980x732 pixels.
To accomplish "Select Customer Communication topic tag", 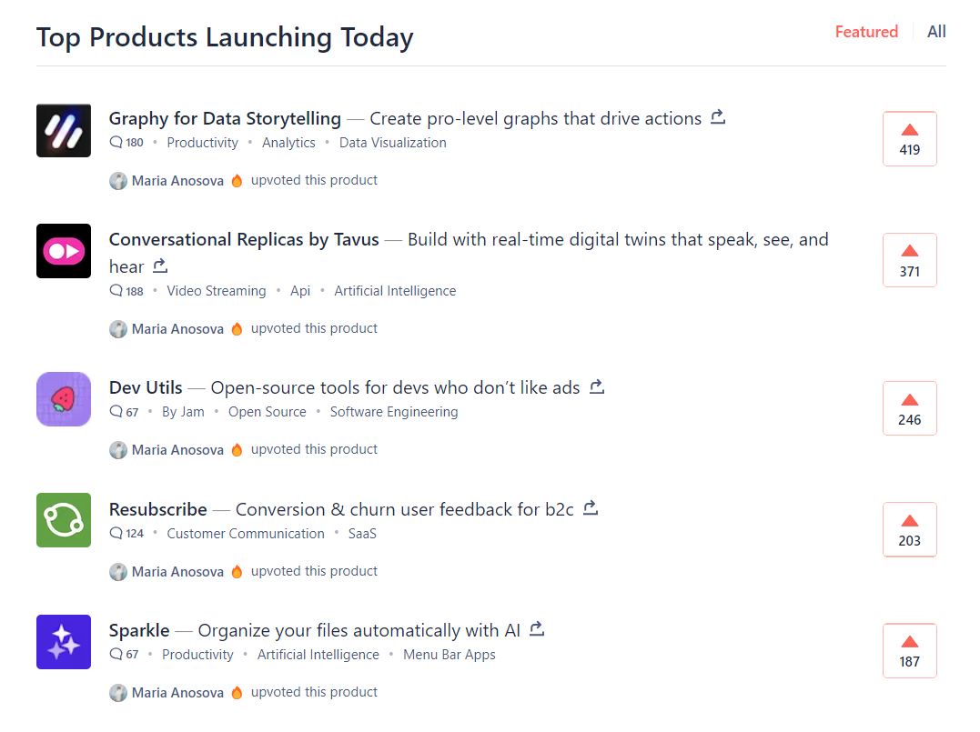I will [246, 534].
